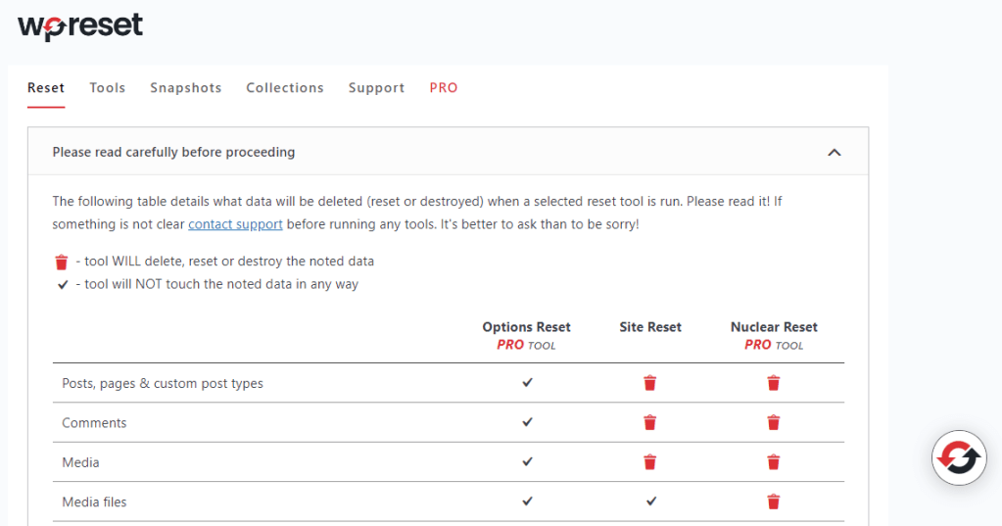Switch to the Tools tab
Image resolution: width=1002 pixels, height=526 pixels.
pyautogui.click(x=108, y=88)
